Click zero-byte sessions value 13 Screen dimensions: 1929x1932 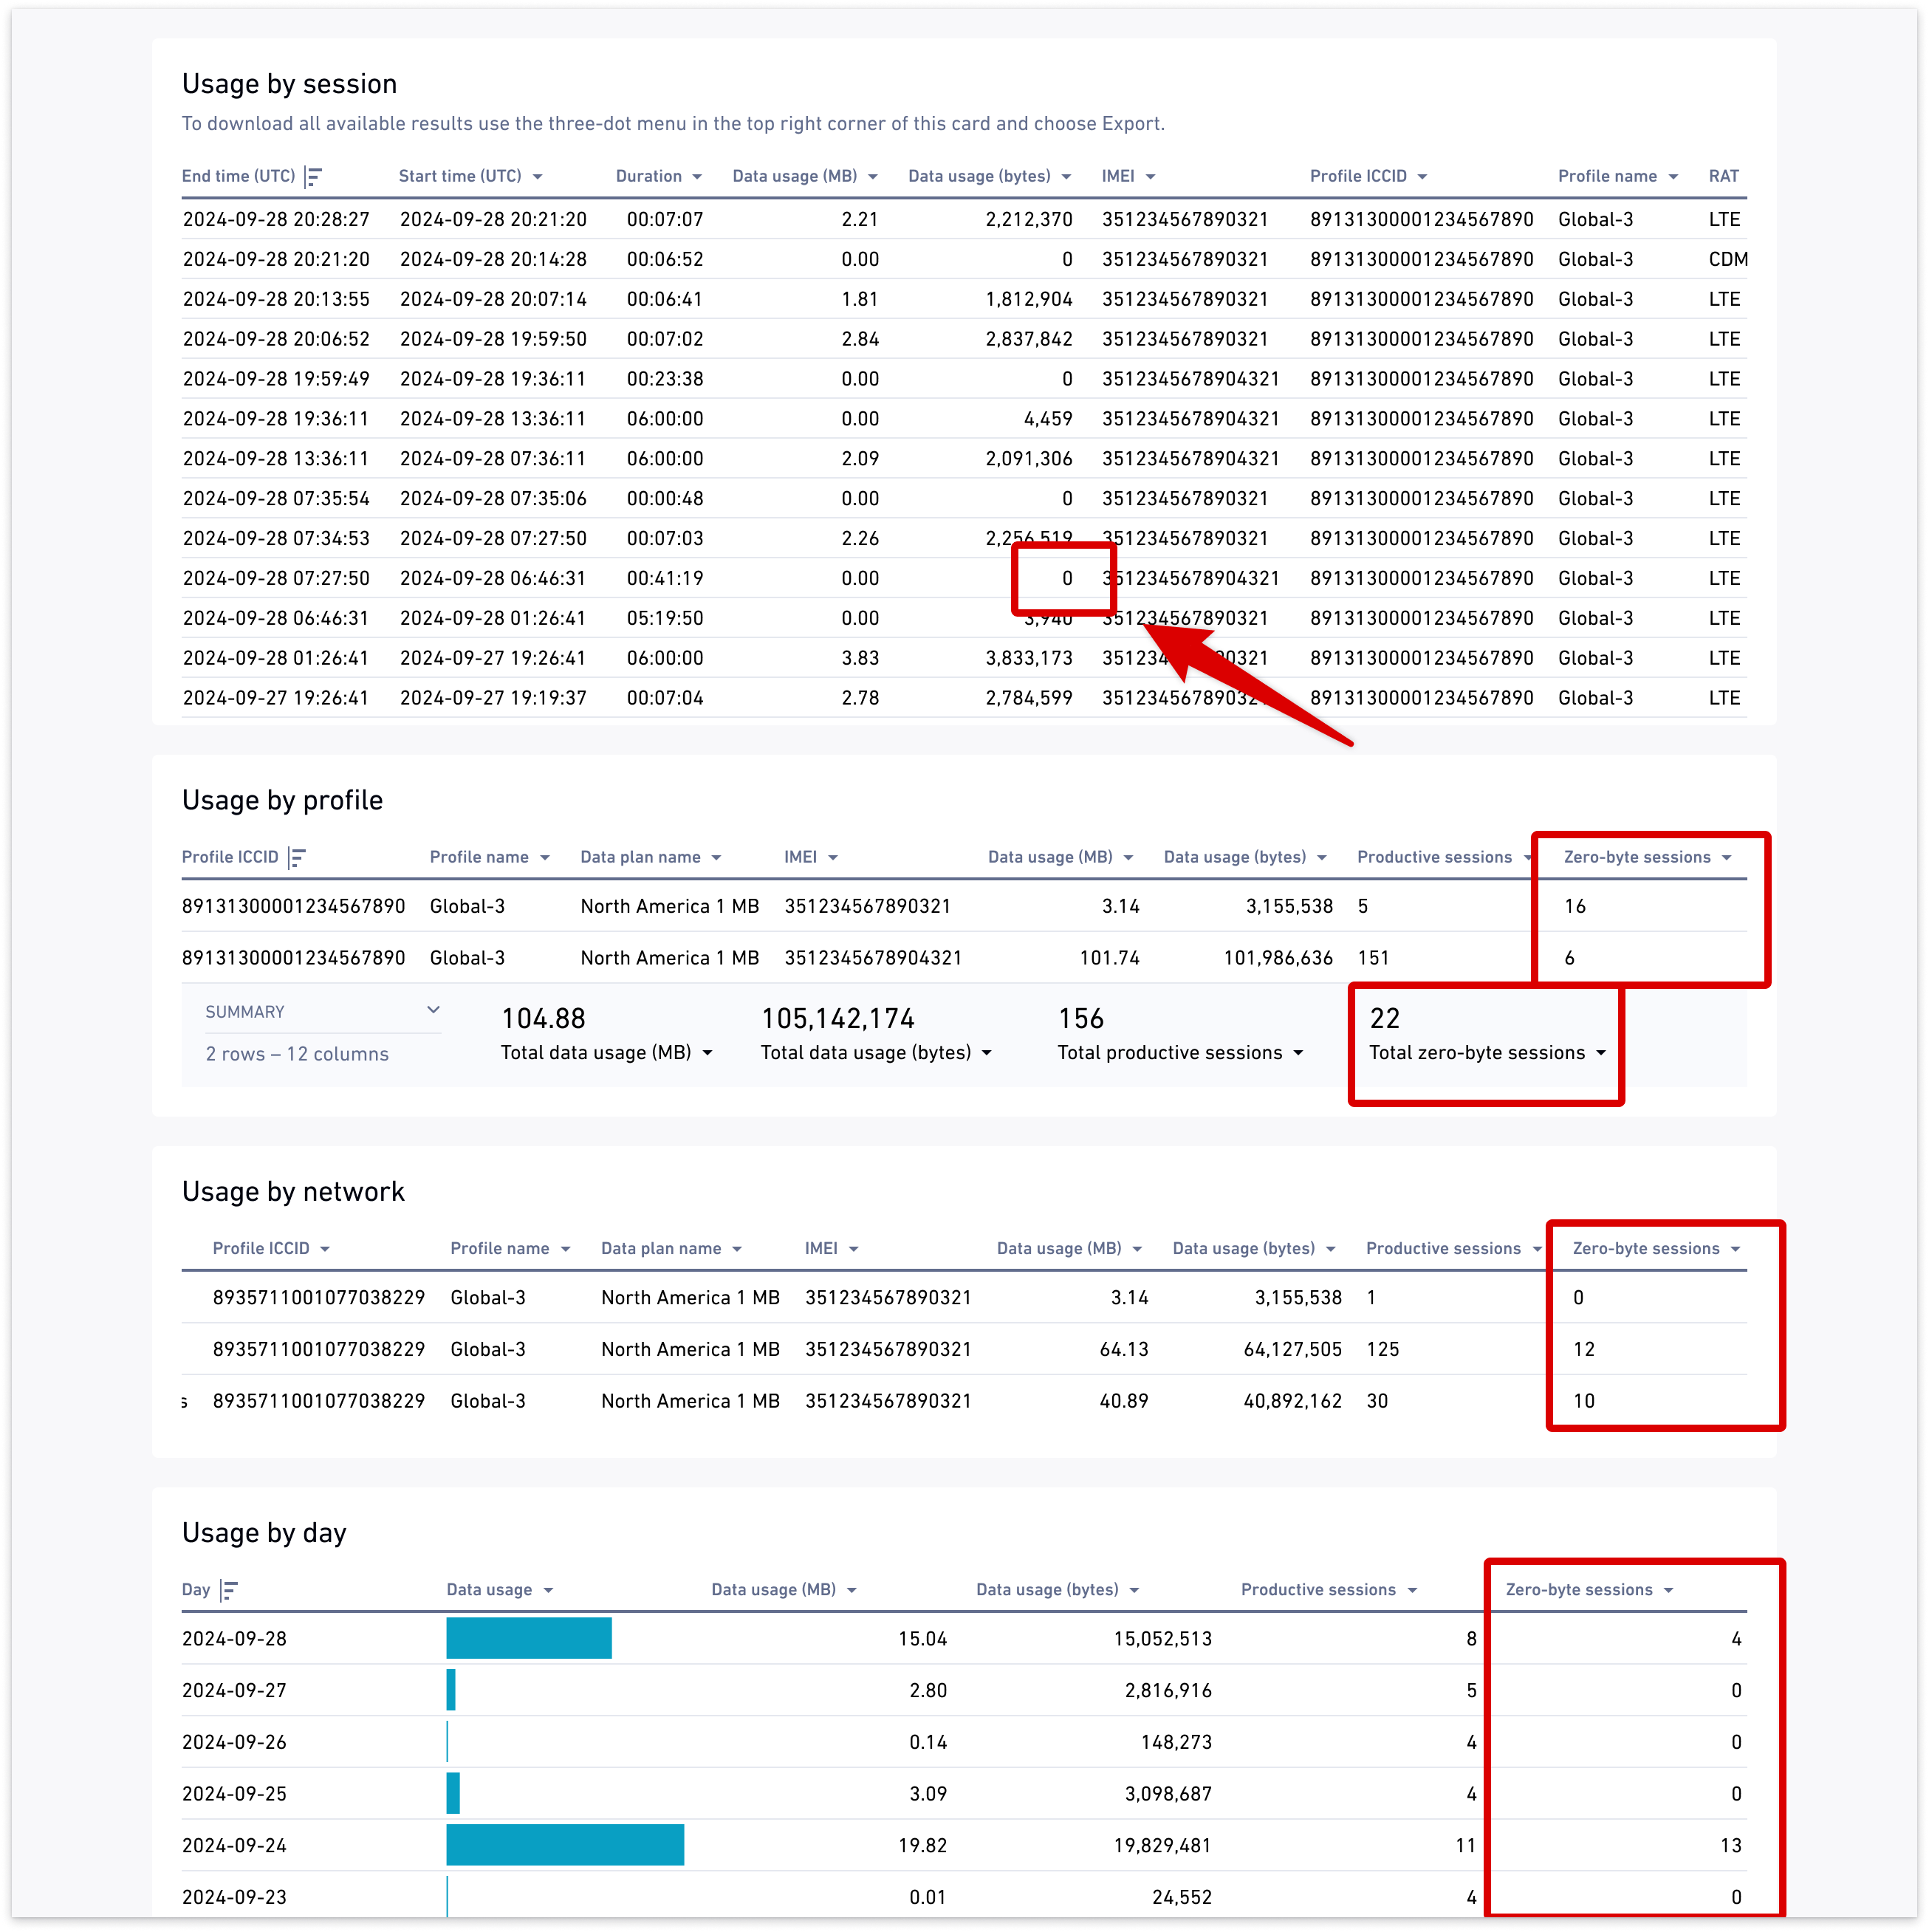click(1731, 1845)
